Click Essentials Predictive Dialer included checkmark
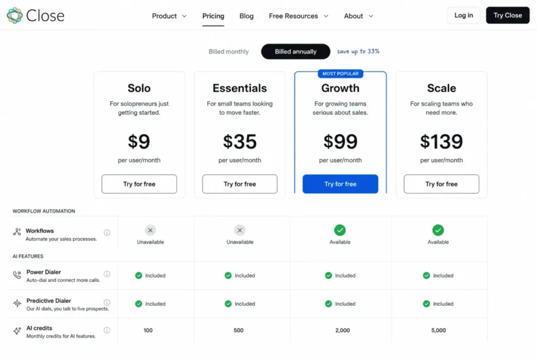Screen dimensions: 537x358 (x=228, y=303)
